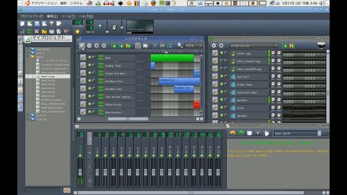347x195 pixels.
Task: Open the Sans Serif font dropdown in project notes
Action: point(298,133)
